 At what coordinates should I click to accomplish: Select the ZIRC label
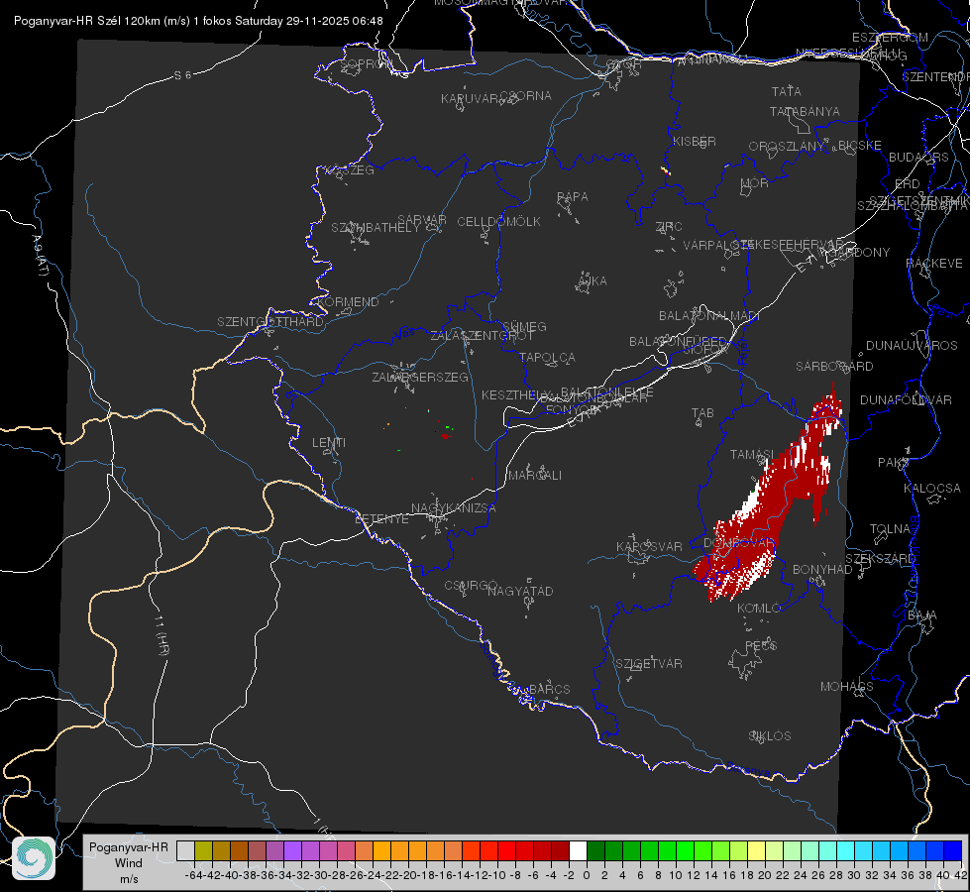[669, 227]
